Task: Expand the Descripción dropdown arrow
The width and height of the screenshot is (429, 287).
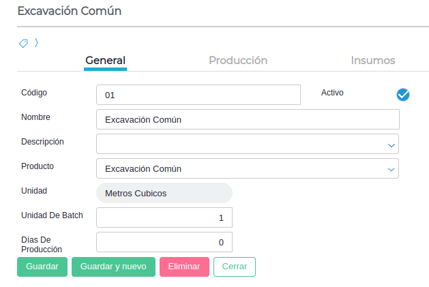Action: pos(391,145)
